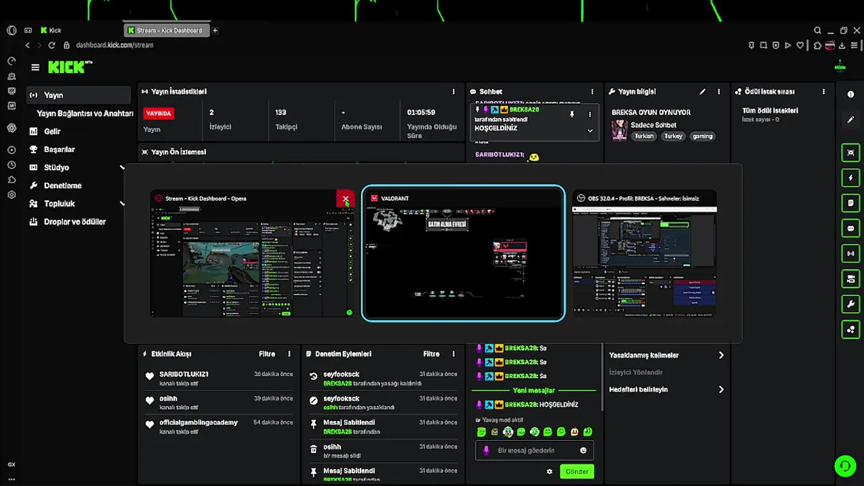This screenshot has height=486, width=864.
Task: Reload the dashboard page
Action: pyautogui.click(x=52, y=45)
